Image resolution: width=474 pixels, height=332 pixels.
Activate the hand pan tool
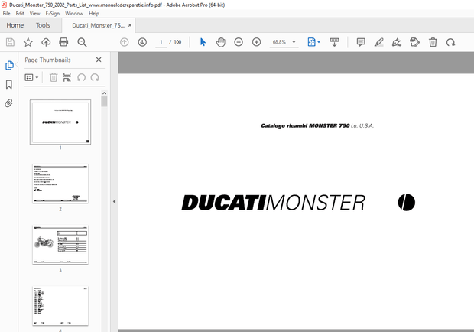coord(221,42)
